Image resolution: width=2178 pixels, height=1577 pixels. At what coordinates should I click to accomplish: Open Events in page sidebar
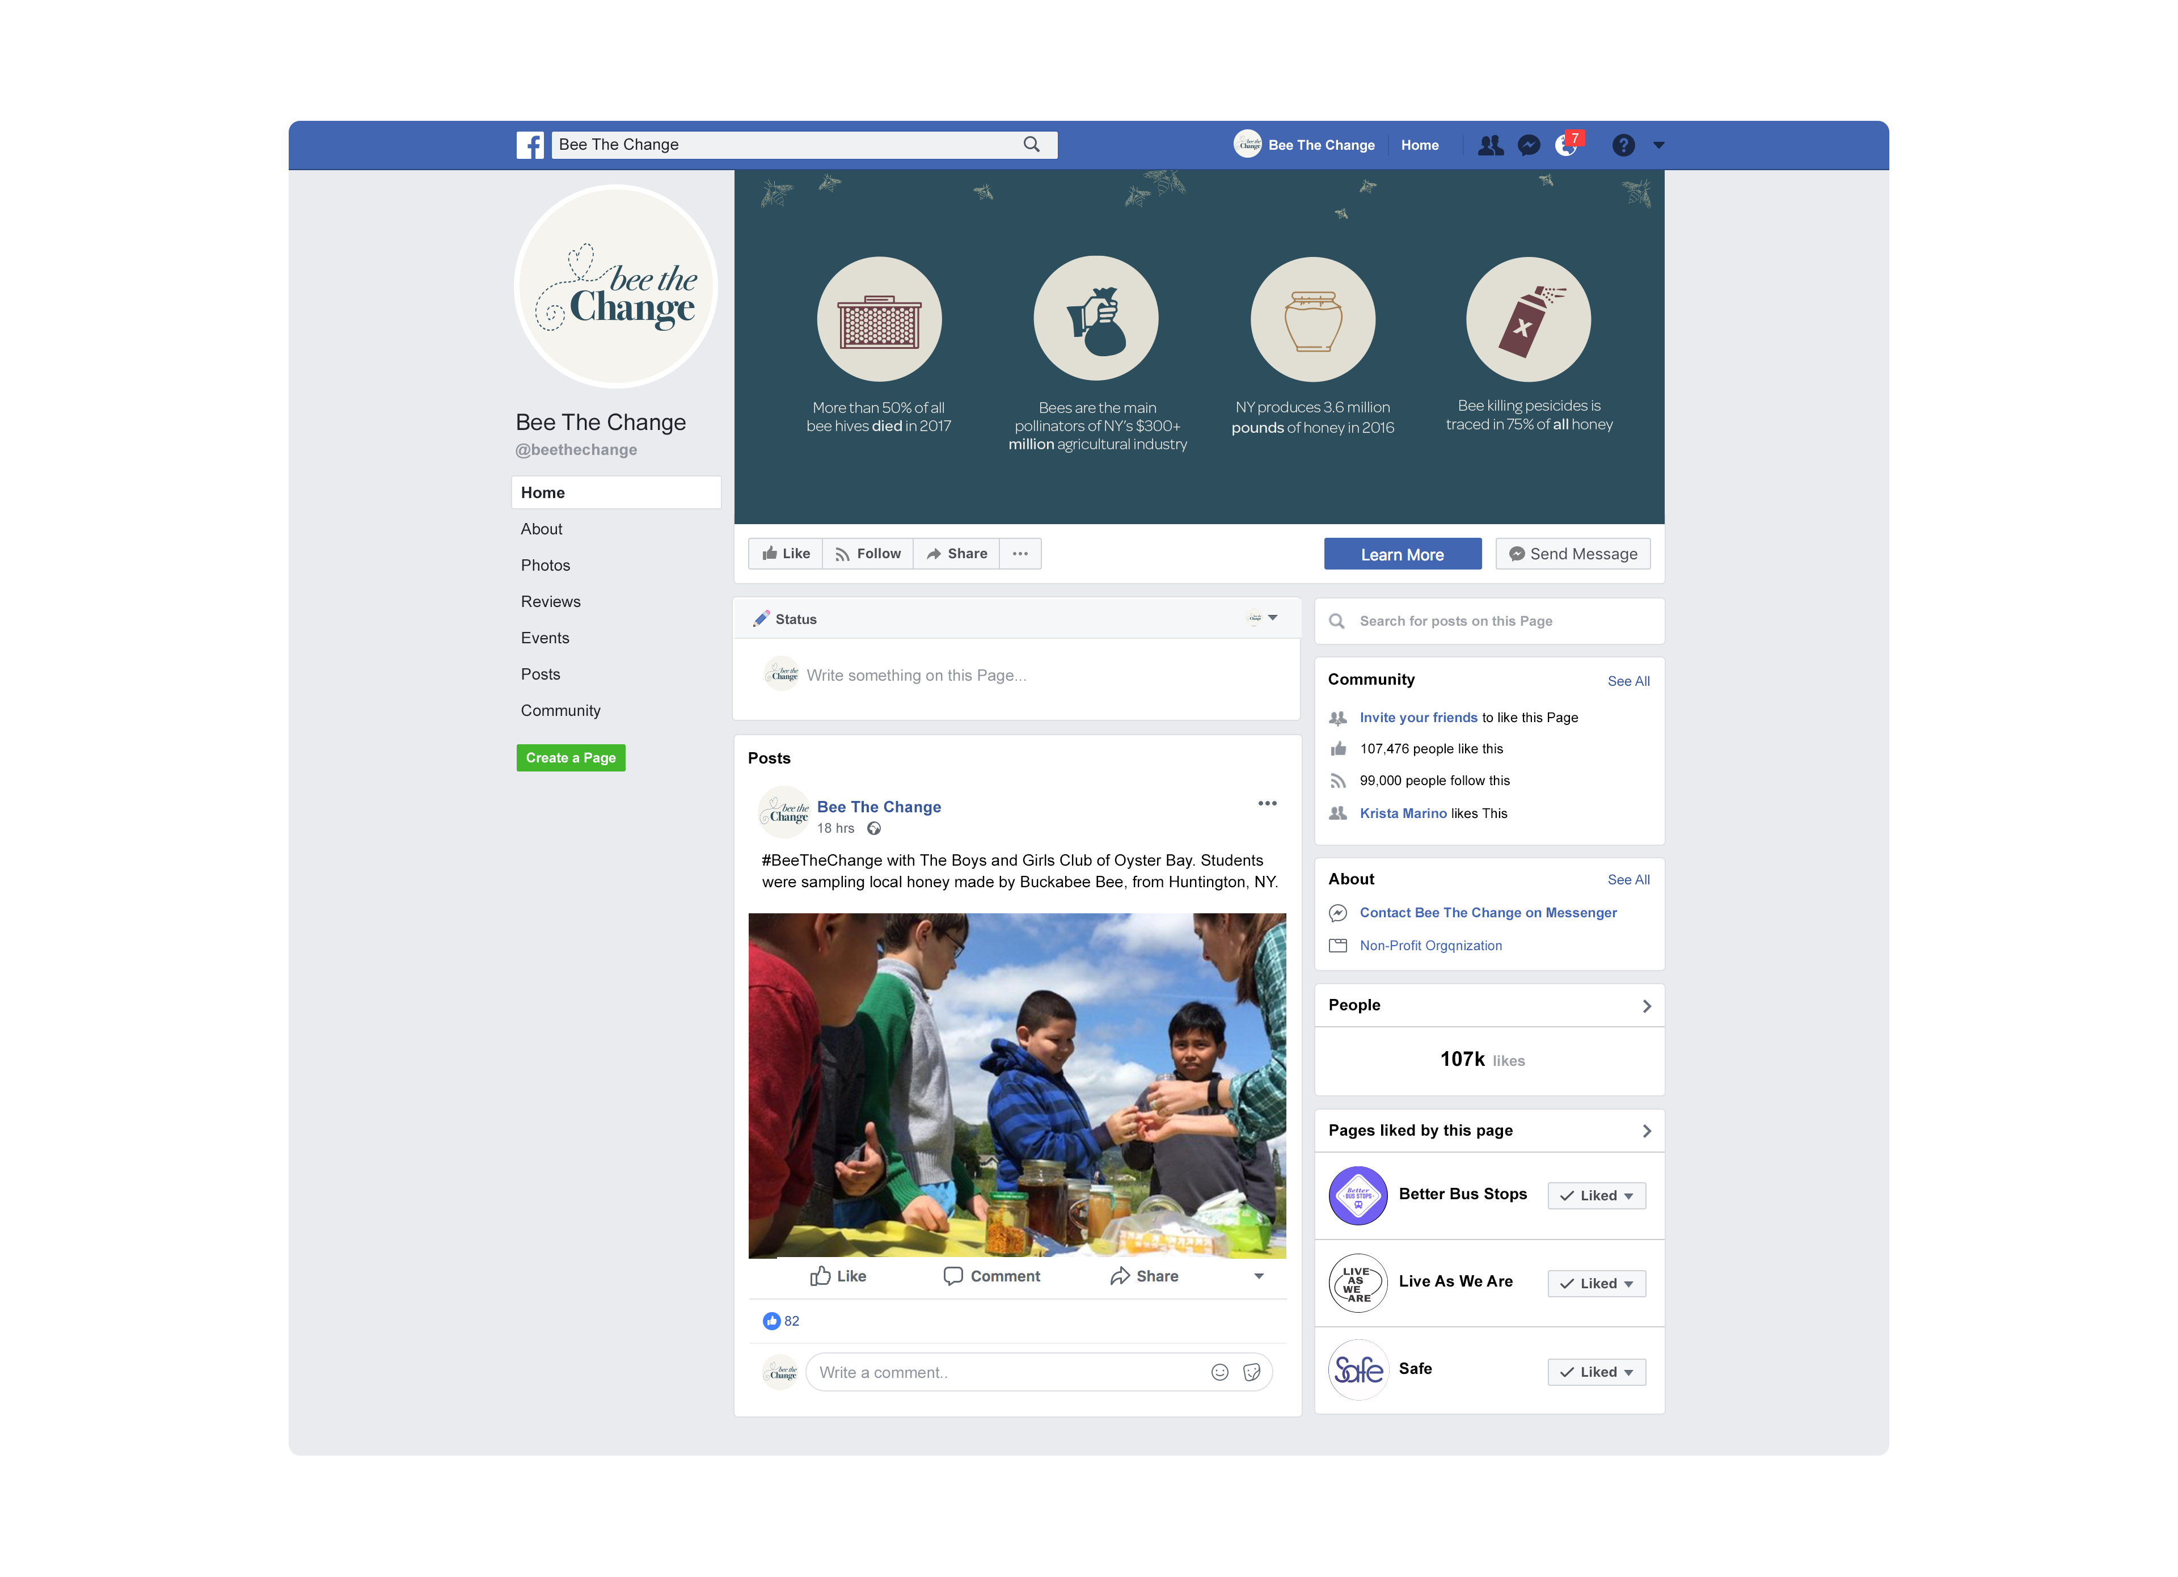coord(544,639)
